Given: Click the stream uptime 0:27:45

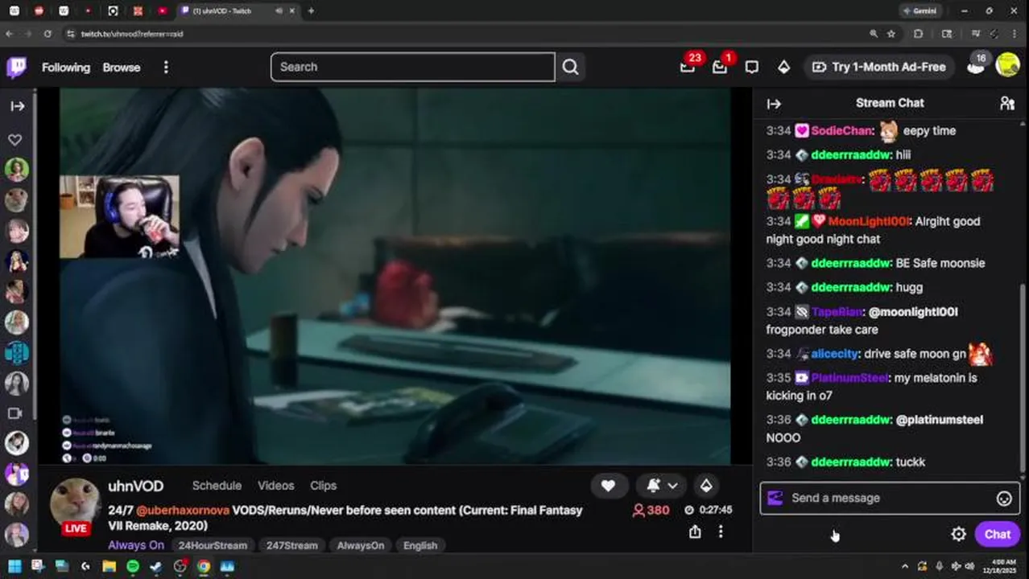Looking at the screenshot, I should pyautogui.click(x=709, y=510).
